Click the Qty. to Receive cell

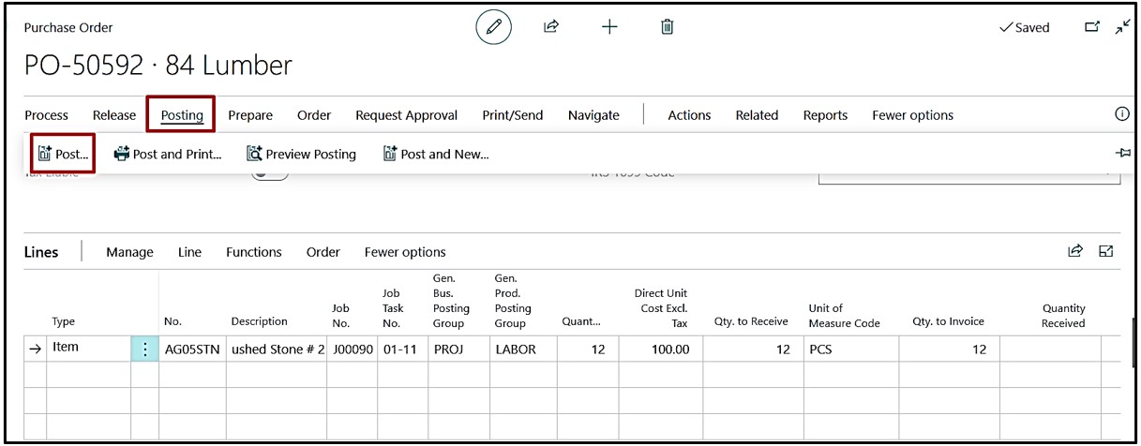[753, 349]
